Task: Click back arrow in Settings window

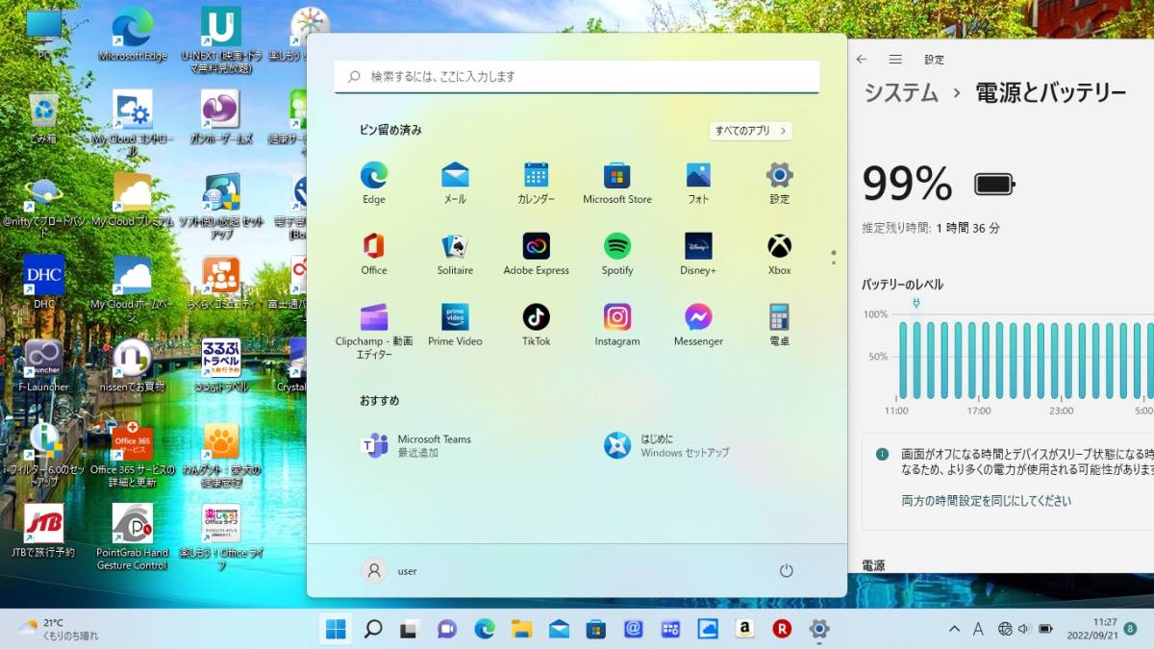Action: coord(861,59)
